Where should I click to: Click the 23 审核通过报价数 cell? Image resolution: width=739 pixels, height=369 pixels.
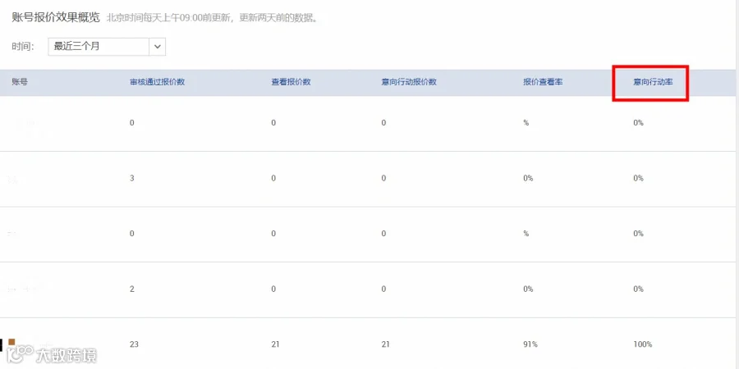point(134,344)
